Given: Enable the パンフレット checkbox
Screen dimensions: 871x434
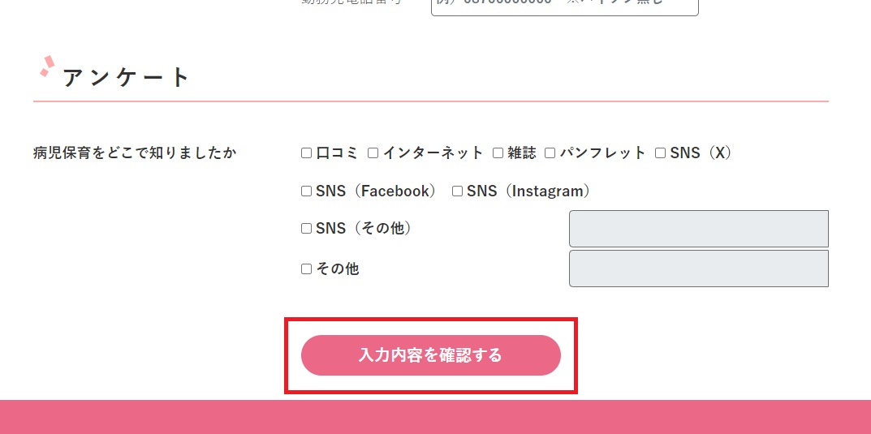Looking at the screenshot, I should tap(550, 153).
